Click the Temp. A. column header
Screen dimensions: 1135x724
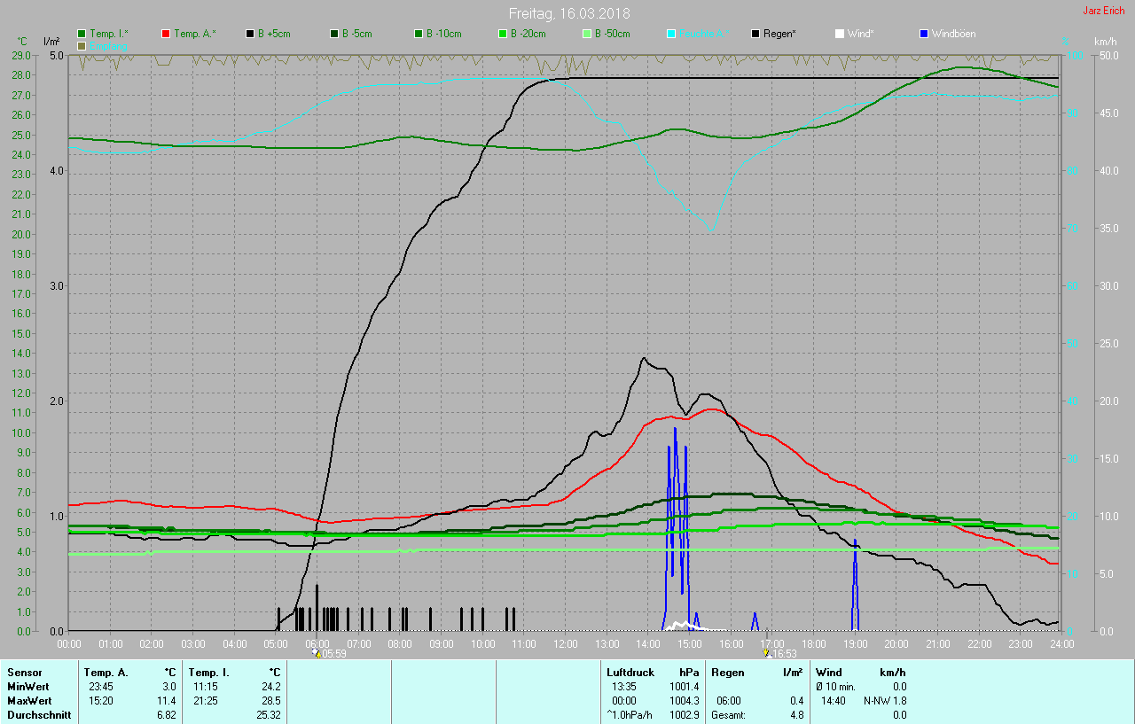pyautogui.click(x=106, y=673)
